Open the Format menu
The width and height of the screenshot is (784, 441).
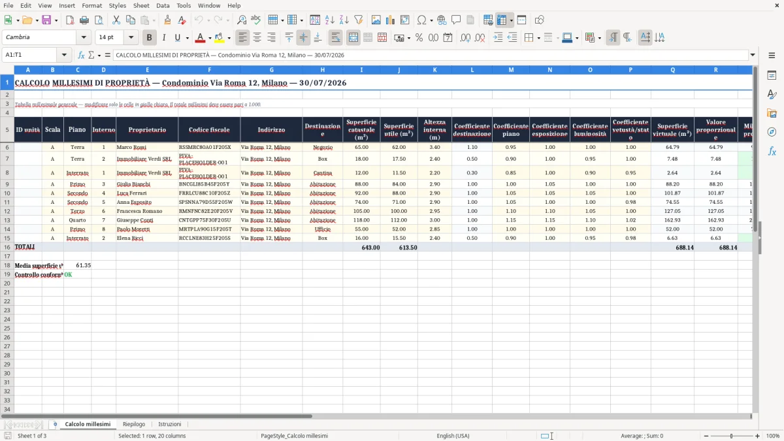click(x=91, y=5)
